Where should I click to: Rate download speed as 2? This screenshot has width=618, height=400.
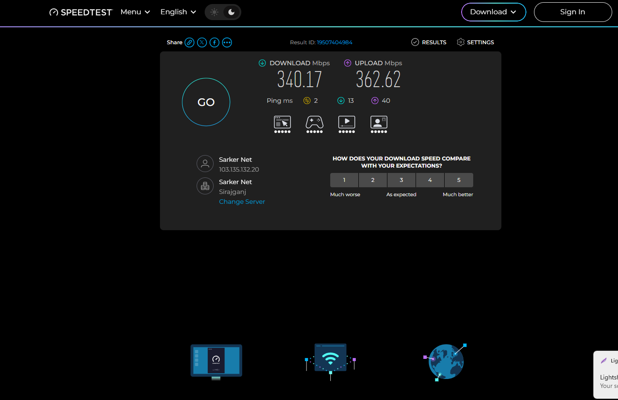pyautogui.click(x=373, y=180)
